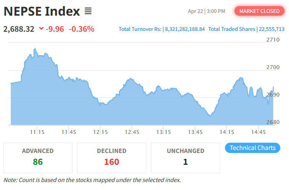Select the UNCHANGED 1 stocks card

click(x=185, y=158)
